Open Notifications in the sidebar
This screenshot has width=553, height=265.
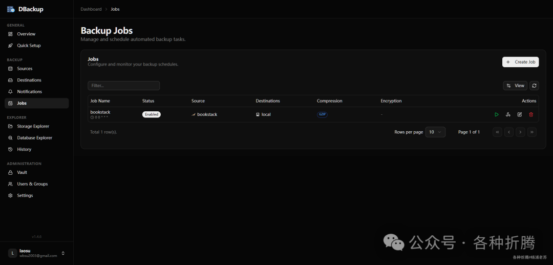coord(36,91)
